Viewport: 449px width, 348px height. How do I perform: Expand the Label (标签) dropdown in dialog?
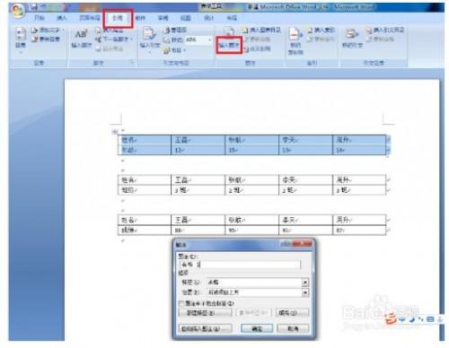click(x=305, y=283)
